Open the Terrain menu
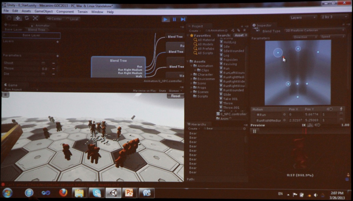 82,12
